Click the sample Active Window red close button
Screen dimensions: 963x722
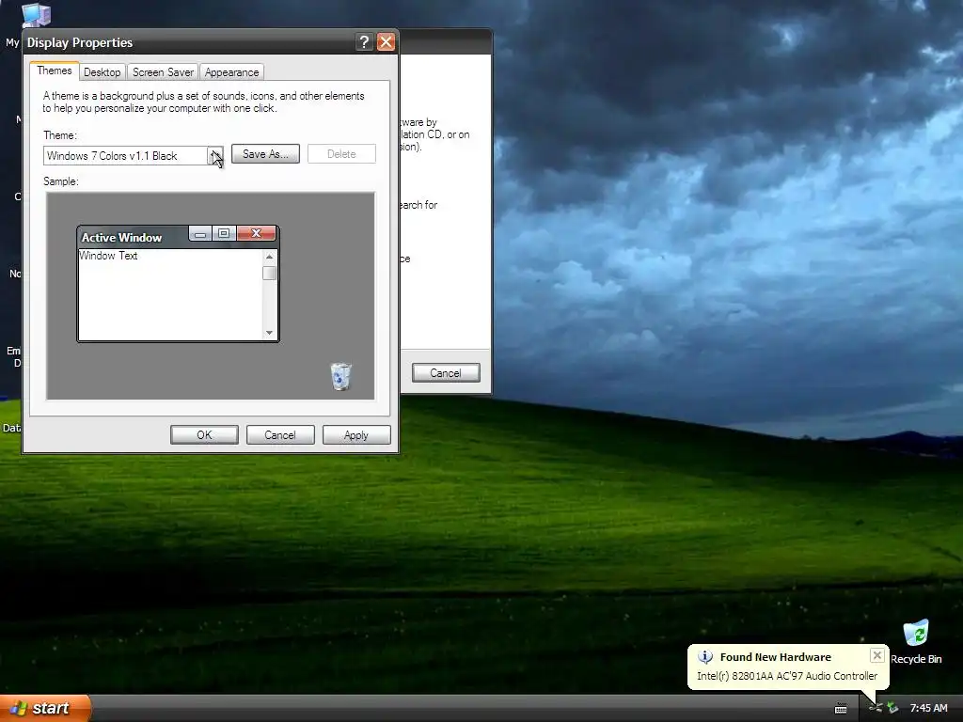(x=256, y=233)
